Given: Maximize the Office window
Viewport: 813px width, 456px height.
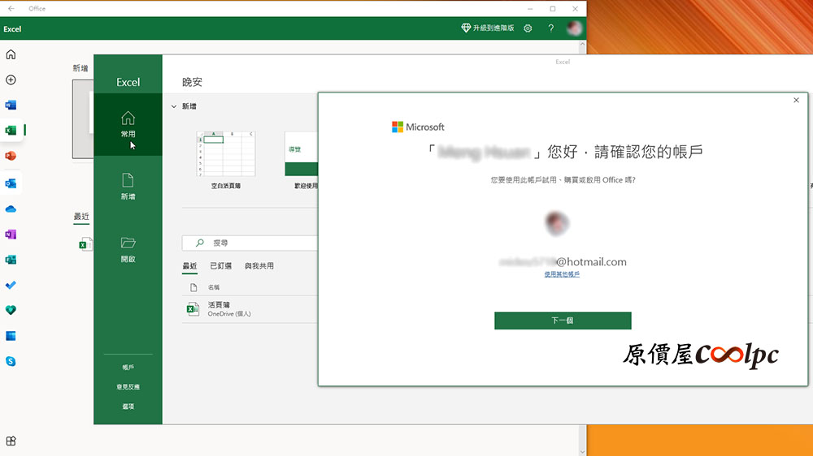Looking at the screenshot, I should [553, 8].
